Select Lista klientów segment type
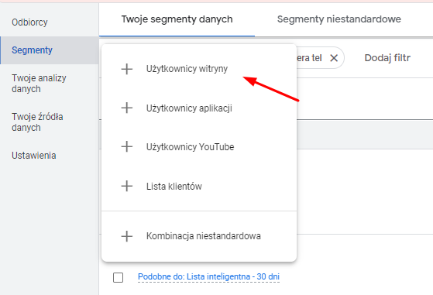Viewport: 433px width, 295px height. tap(199, 187)
